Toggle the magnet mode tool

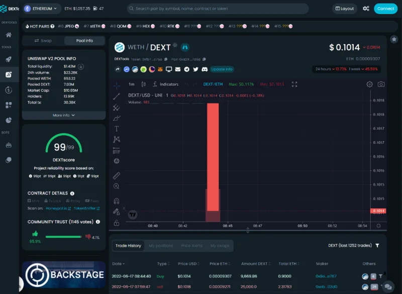(117, 201)
